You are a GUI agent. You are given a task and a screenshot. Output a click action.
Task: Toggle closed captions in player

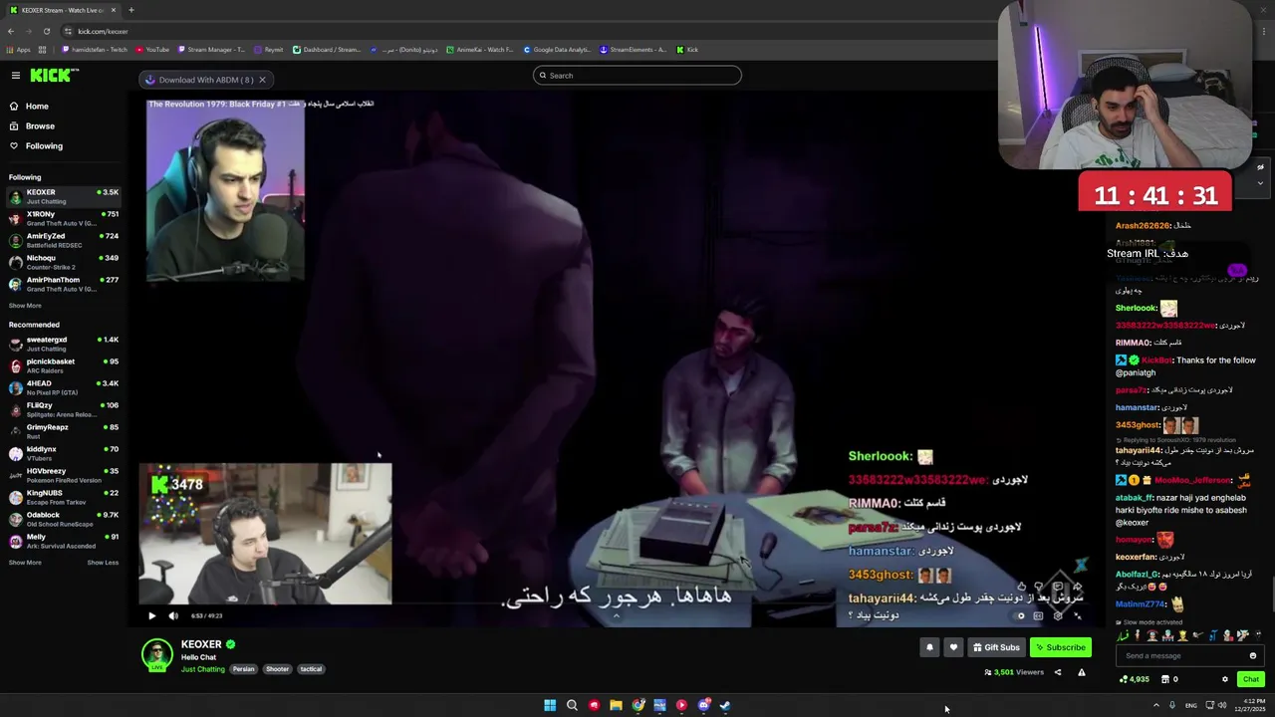pos(1038,615)
